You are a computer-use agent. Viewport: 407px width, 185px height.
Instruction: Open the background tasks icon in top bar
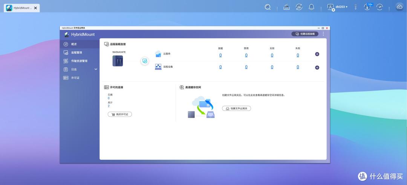(x=286, y=7)
